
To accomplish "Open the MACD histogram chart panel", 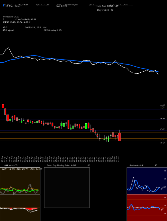I will click(x=20, y=208).
